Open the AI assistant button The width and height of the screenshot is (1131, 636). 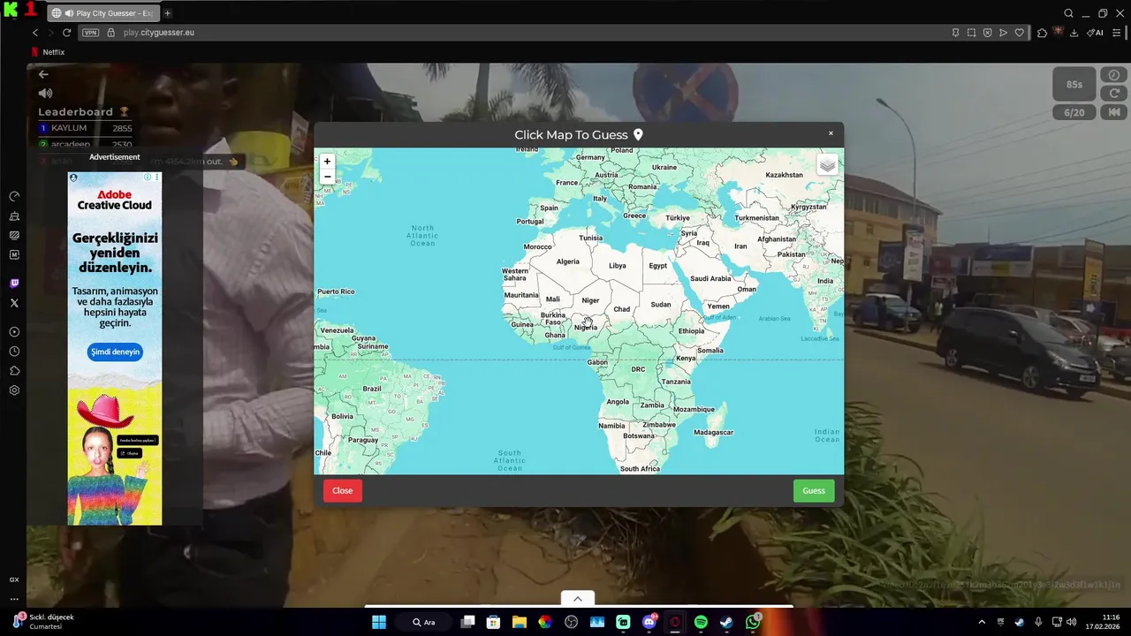point(1095,33)
